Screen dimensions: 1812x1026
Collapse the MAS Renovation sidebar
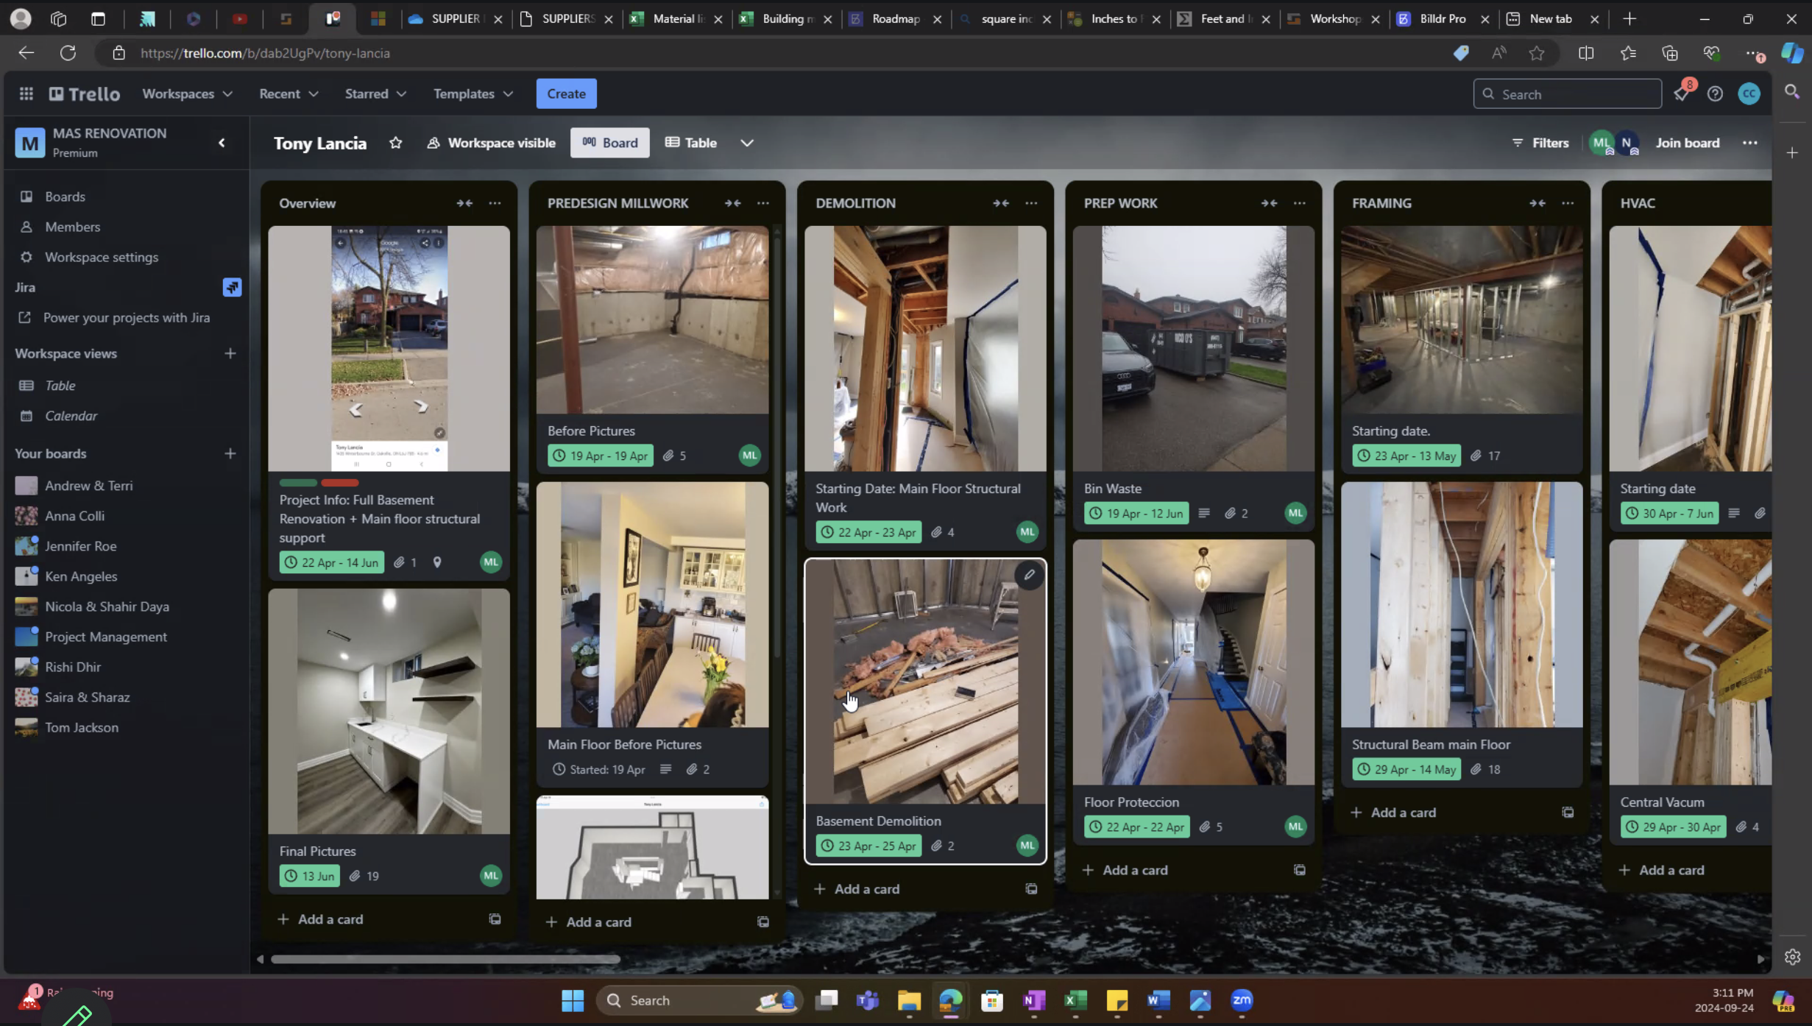222,143
